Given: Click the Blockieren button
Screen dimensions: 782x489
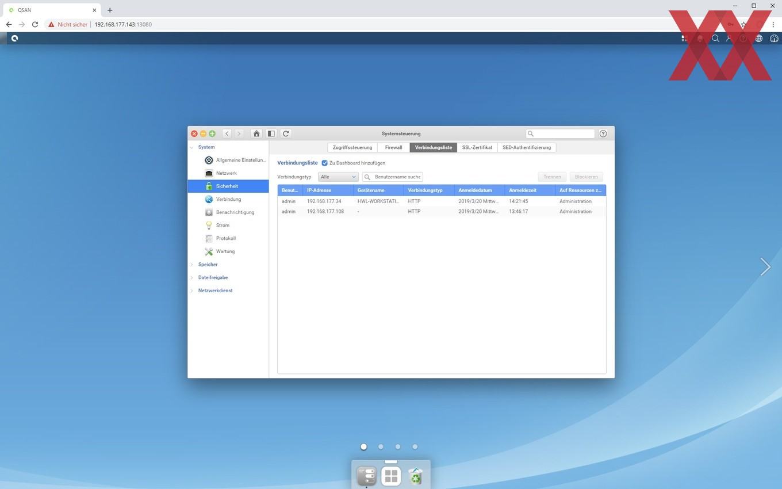Looking at the screenshot, I should (x=586, y=177).
